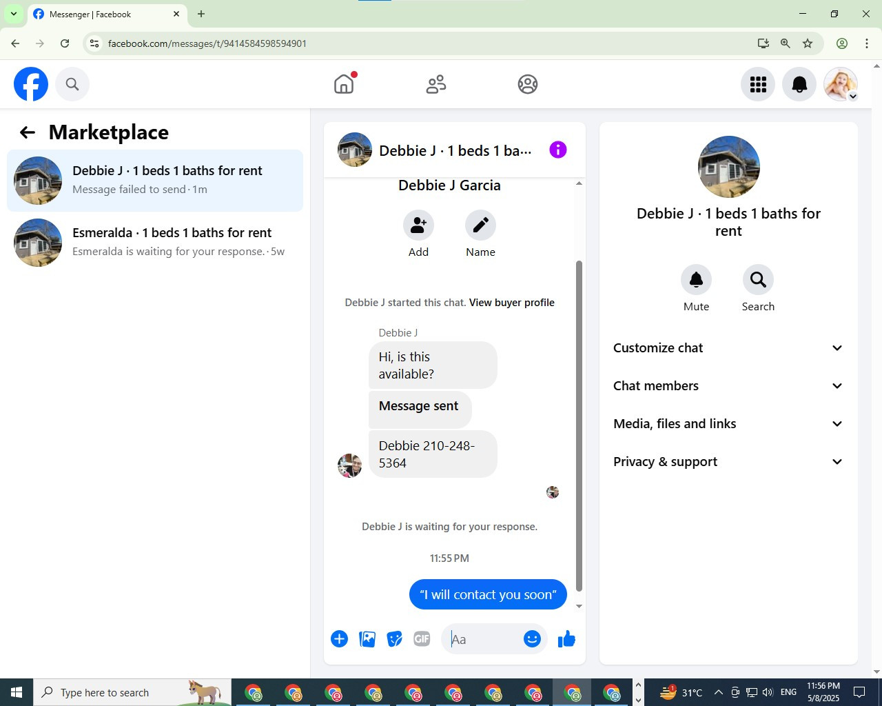
Task: Expand the Chat members section
Action: (x=728, y=386)
